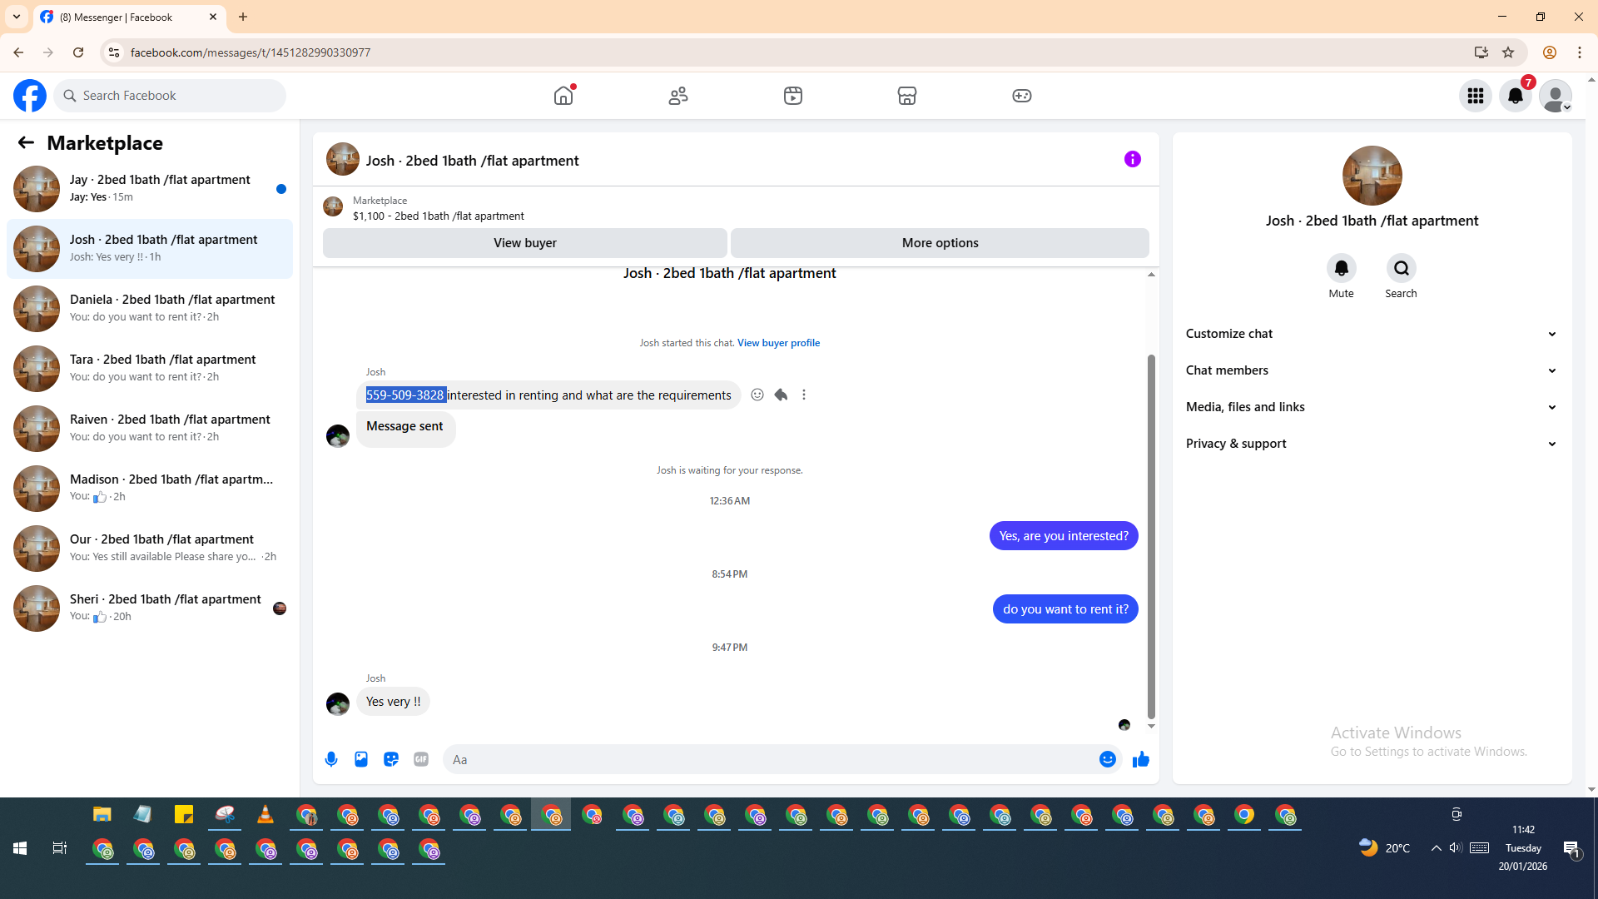Click the 'Yes, are you interested?' message
The height and width of the screenshot is (899, 1598).
point(1064,536)
